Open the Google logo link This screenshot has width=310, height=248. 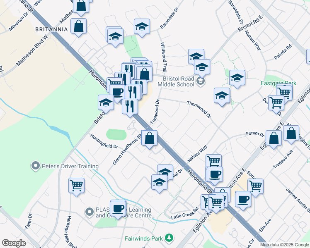coord(14,243)
